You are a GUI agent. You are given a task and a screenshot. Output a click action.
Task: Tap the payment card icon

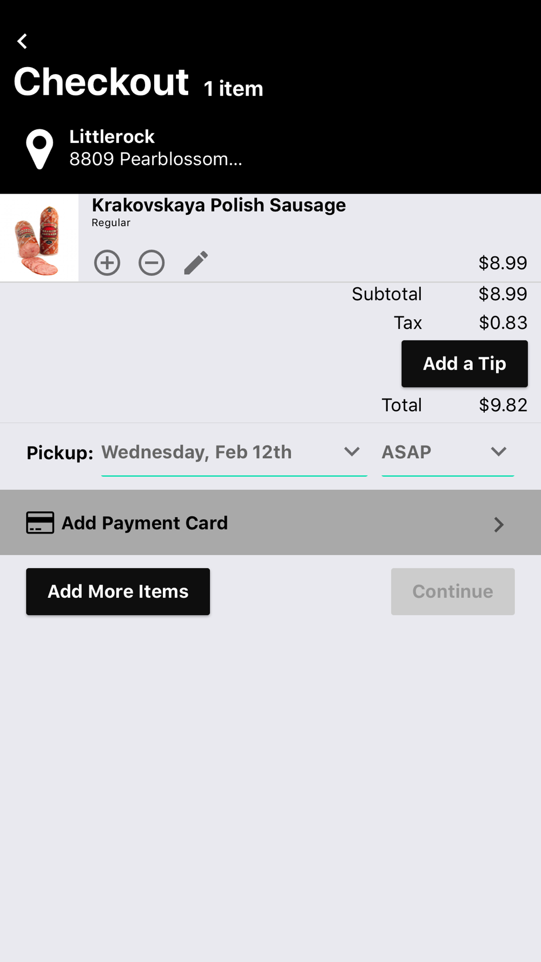click(40, 523)
